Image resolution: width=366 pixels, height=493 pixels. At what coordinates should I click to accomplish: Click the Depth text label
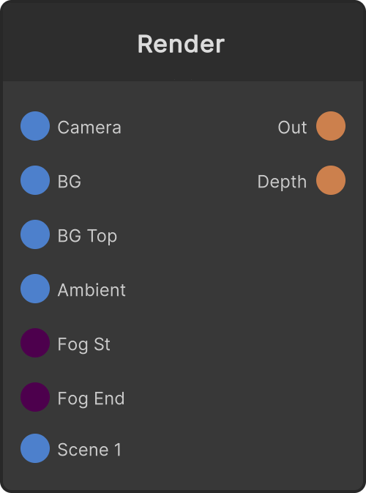point(282,182)
